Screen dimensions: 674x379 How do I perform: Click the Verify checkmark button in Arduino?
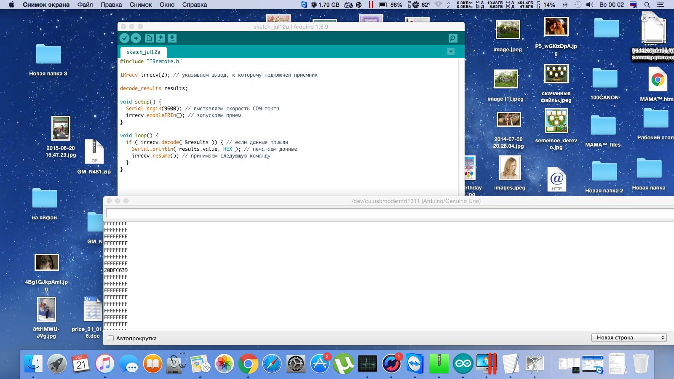[124, 38]
